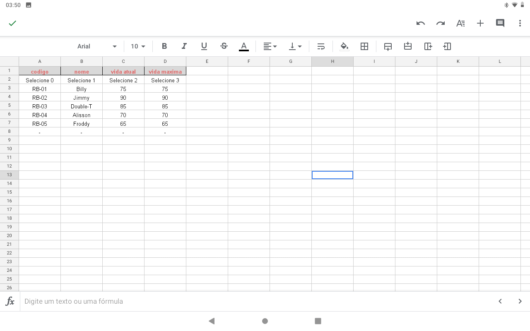Open the Arial font dropdown
The height and width of the screenshot is (331, 530).
pyautogui.click(x=96, y=46)
